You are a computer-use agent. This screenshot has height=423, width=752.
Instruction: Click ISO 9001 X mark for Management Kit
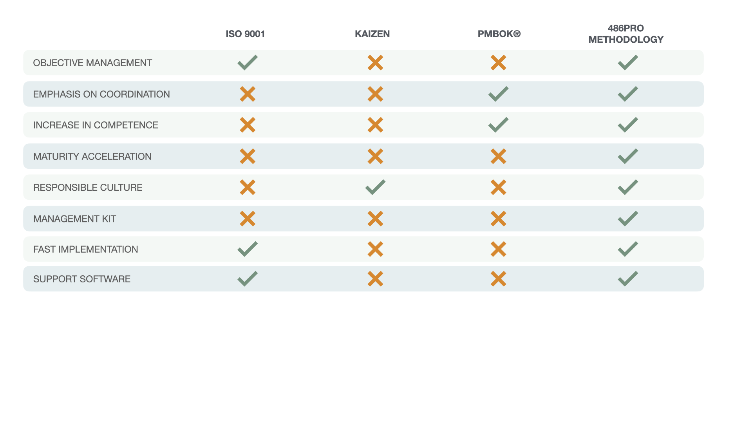click(x=248, y=219)
